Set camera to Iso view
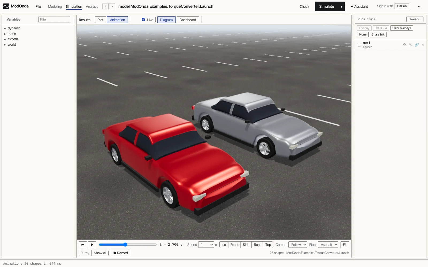This screenshot has height=267, width=428. [x=224, y=245]
